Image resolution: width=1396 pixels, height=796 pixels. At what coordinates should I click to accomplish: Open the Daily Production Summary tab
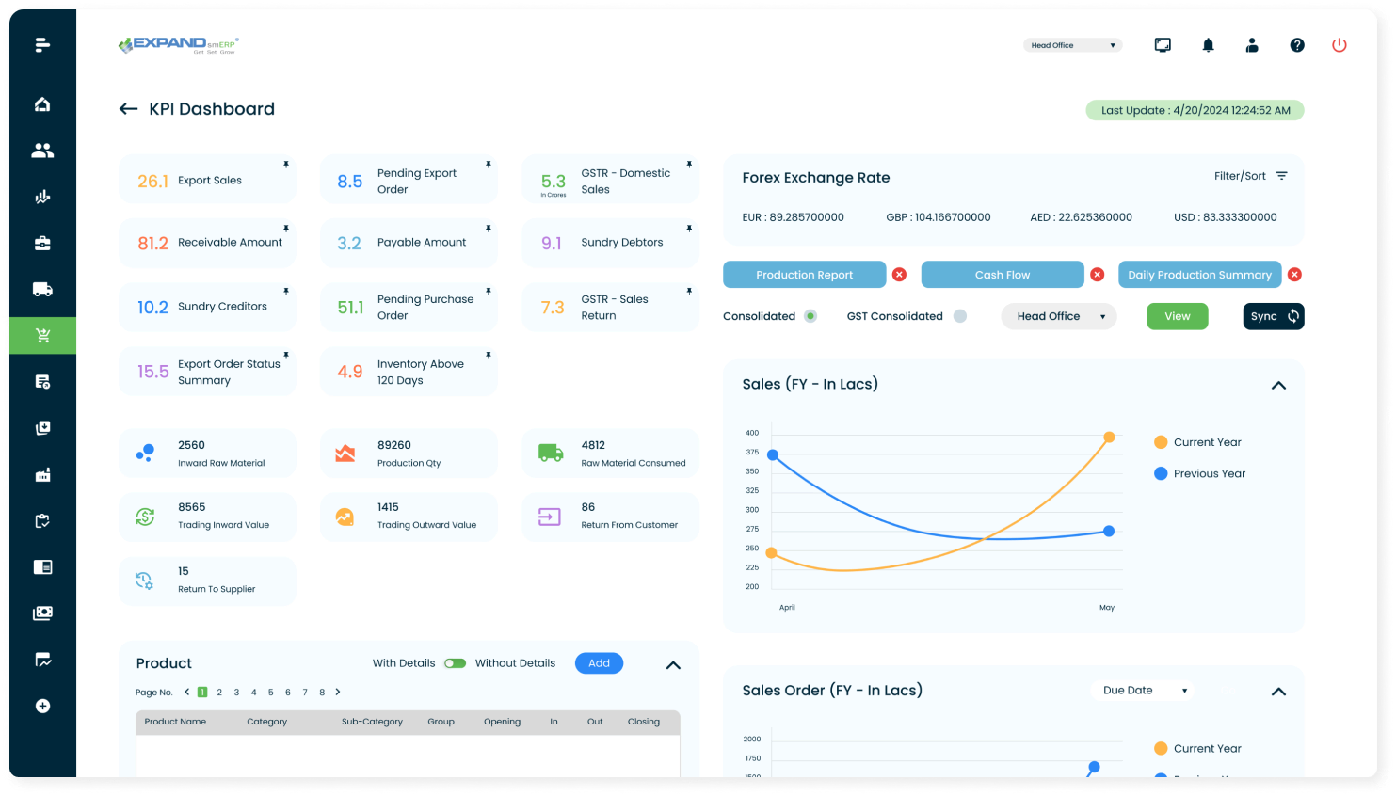[1199, 275]
